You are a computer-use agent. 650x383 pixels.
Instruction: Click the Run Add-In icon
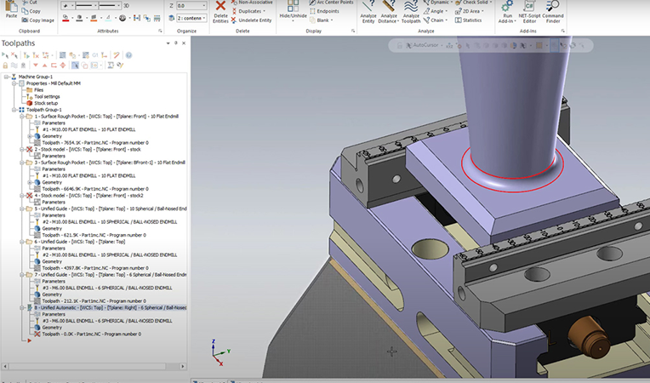(507, 7)
